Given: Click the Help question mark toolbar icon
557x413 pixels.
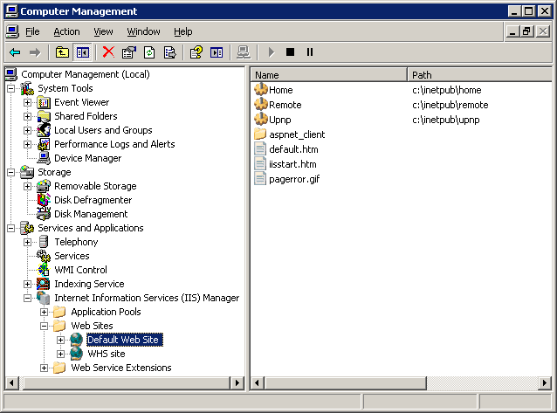Looking at the screenshot, I should [196, 52].
